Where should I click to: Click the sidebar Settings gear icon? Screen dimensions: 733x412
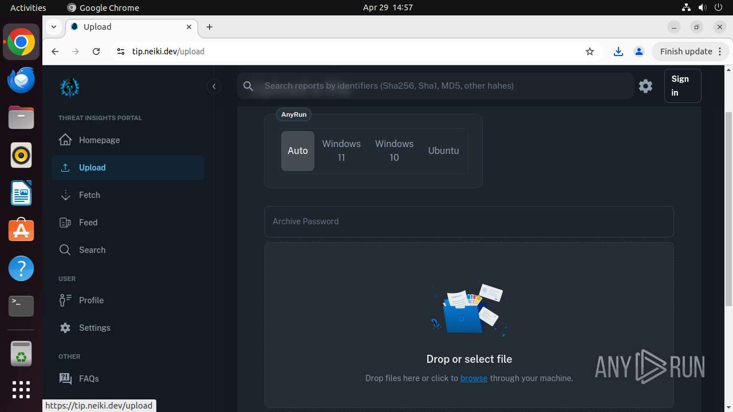65,328
